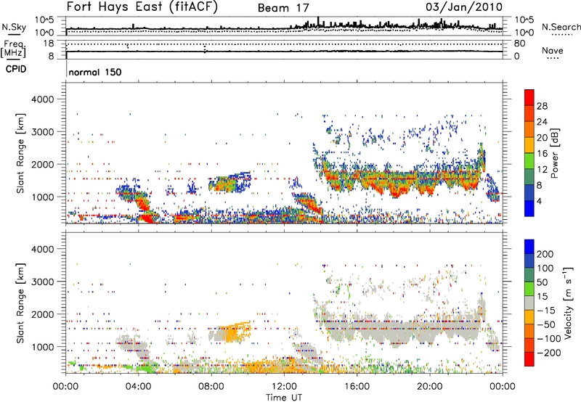Image resolution: width=581 pixels, height=402 pixels.
Task: Click the "Slant Range [km]" label of power panel
Action: coord(20,153)
